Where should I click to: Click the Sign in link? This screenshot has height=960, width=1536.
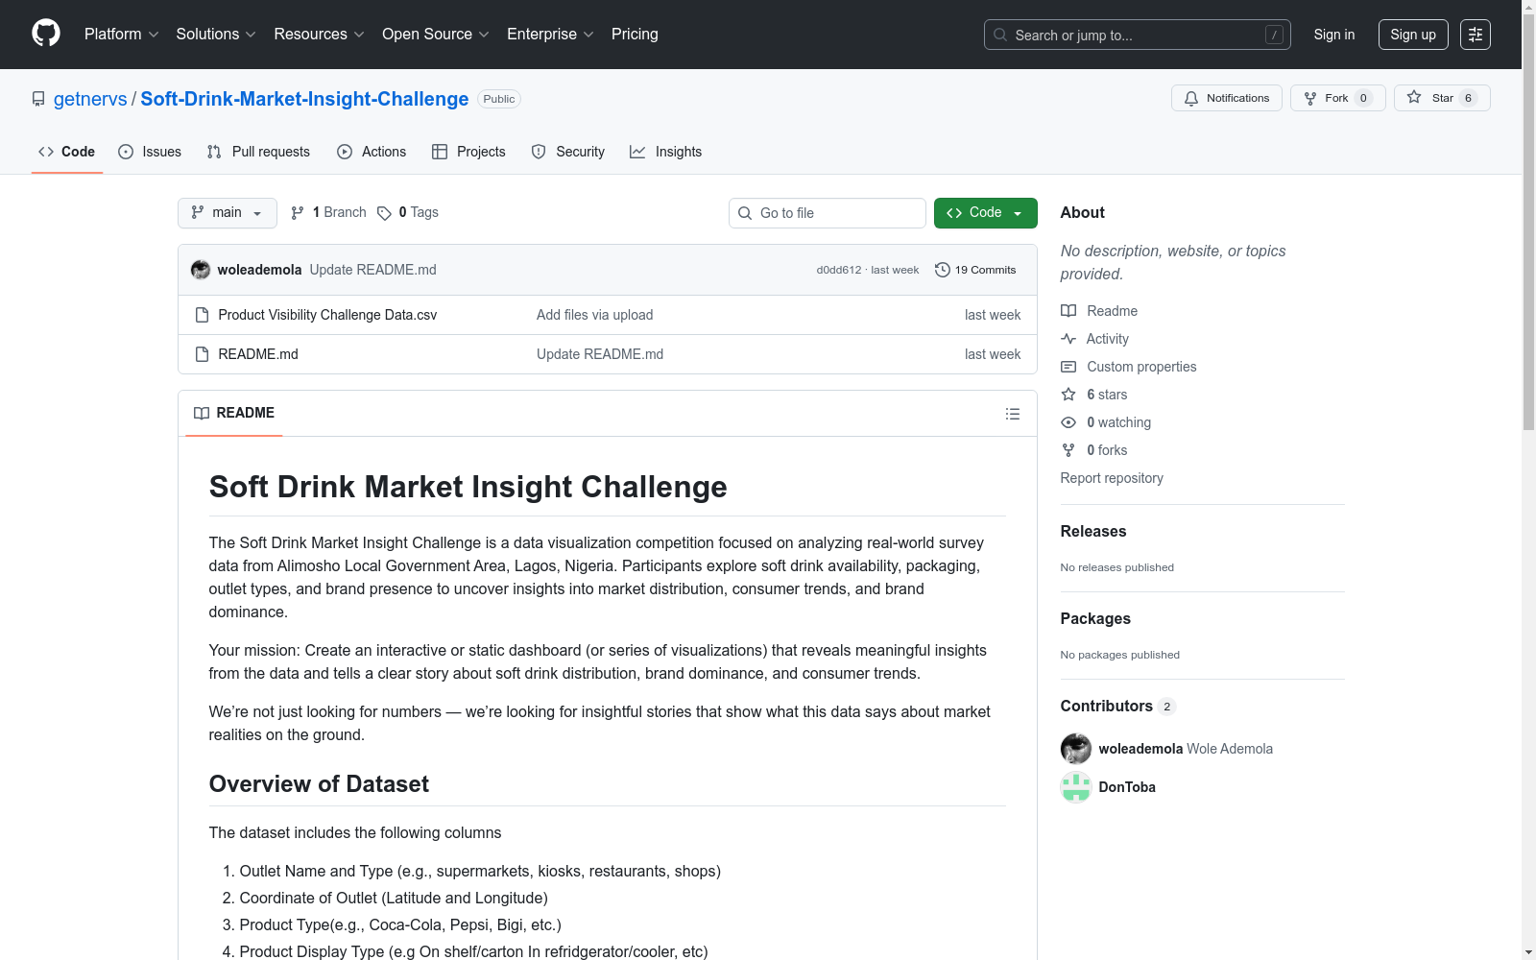(1334, 35)
